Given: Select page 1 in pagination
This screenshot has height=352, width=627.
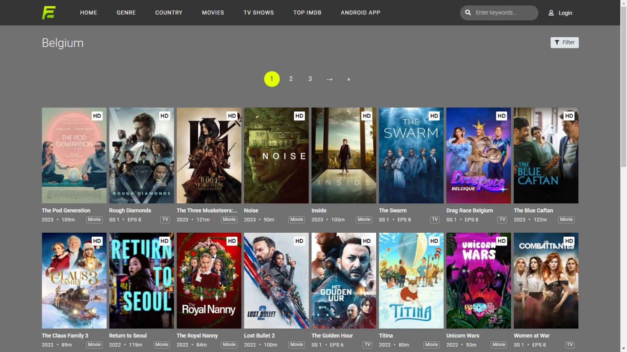Looking at the screenshot, I should point(272,79).
